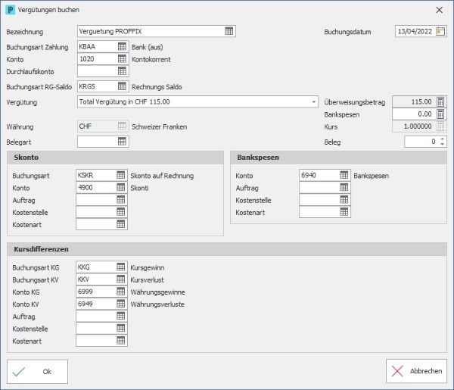
Task: Open lookup icon for Buchungsart KV KKV
Action: tap(121, 279)
